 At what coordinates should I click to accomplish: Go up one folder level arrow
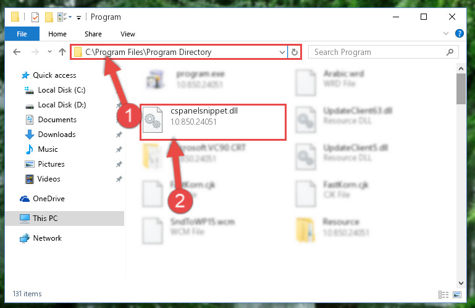62,52
